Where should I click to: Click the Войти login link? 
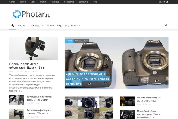(x=162, y=2)
